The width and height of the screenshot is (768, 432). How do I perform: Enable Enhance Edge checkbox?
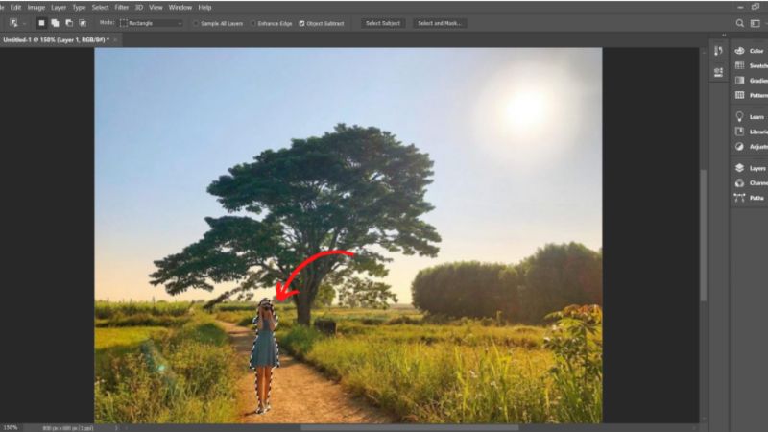point(253,23)
